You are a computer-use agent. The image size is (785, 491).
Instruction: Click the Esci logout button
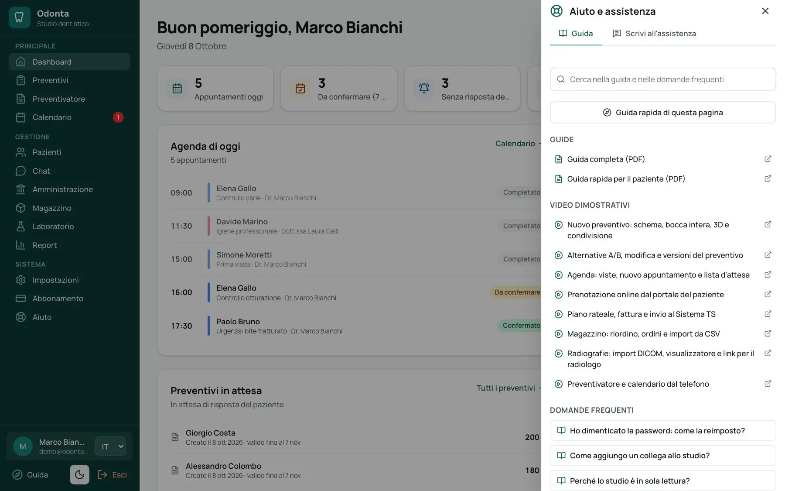112,475
